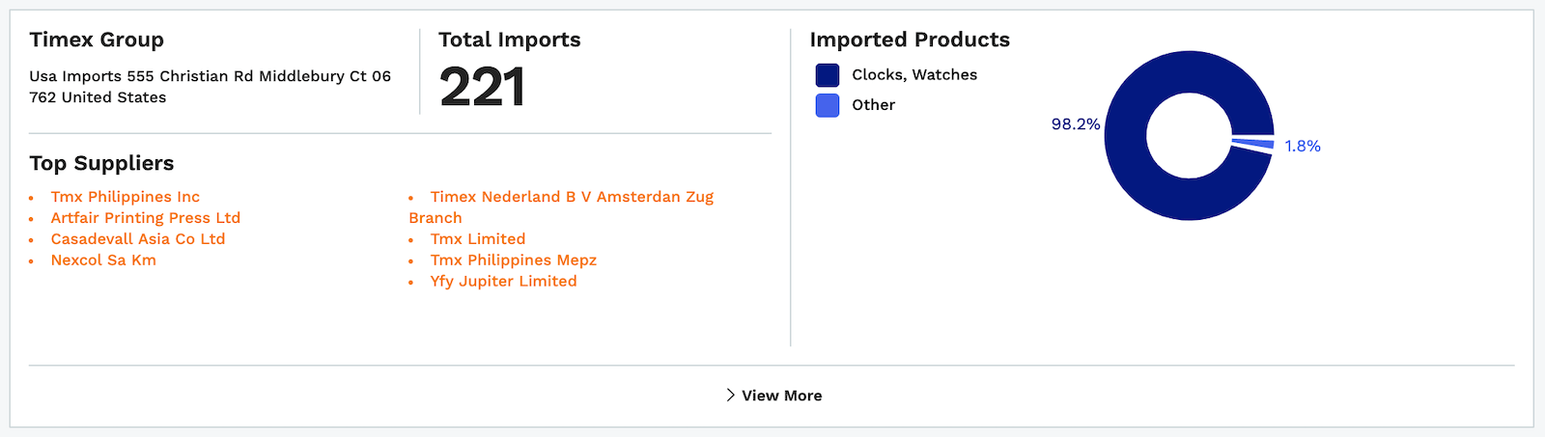Expand the View More section
Image resolution: width=1545 pixels, height=437 pixels.
click(781, 396)
